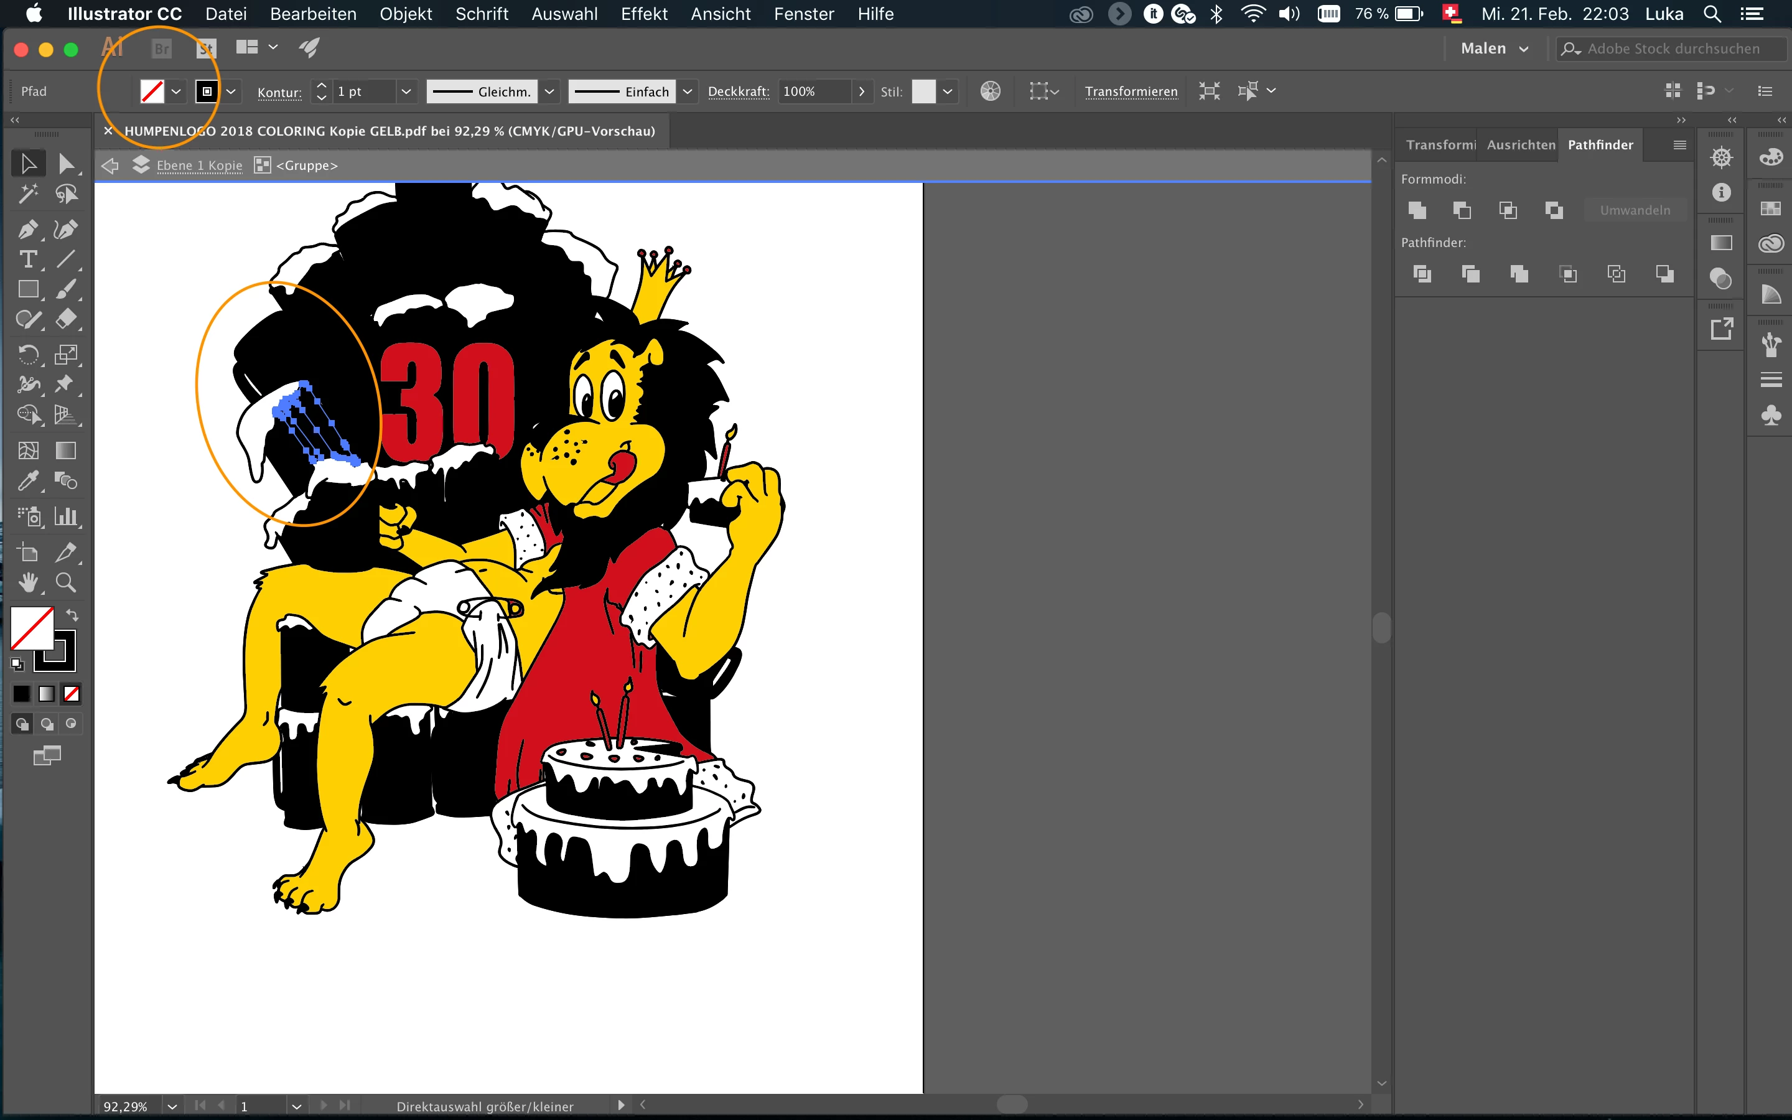Expand the stroke weight dropdown
This screenshot has height=1120, width=1792.
406,92
